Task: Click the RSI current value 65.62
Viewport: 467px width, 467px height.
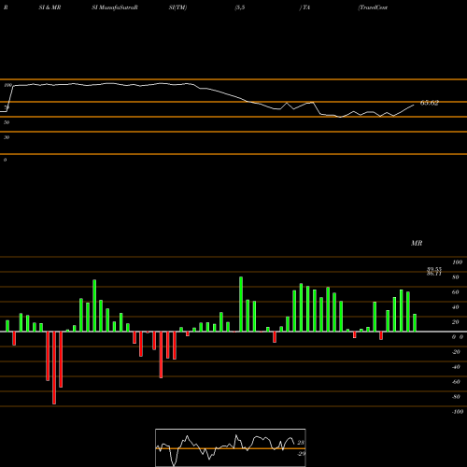Action: tap(430, 103)
